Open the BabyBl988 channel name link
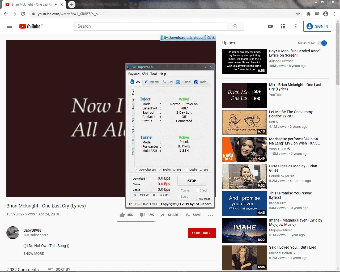Image resolution: width=340 pixels, height=272 pixels. click(32, 230)
